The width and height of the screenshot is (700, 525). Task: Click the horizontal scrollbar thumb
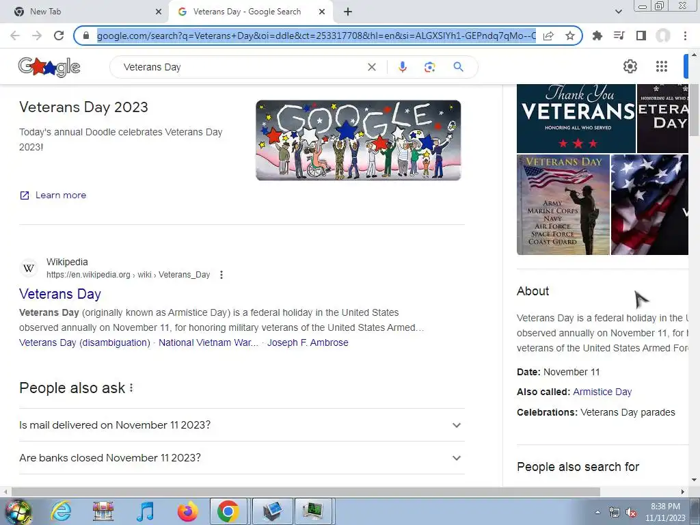[x=306, y=492]
